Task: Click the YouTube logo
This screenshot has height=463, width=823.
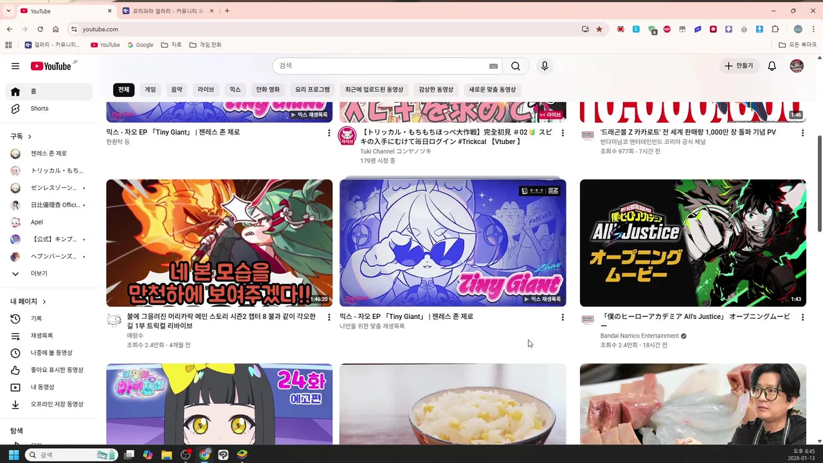Action: point(51,66)
